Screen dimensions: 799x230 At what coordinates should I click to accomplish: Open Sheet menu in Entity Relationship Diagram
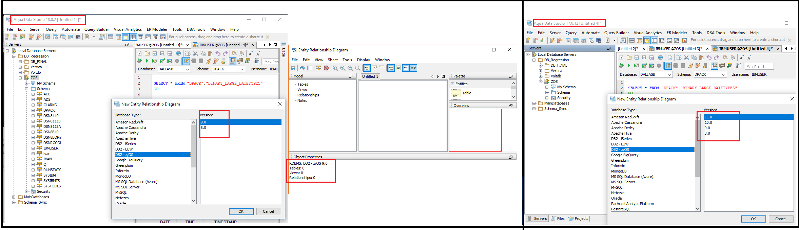click(x=333, y=60)
